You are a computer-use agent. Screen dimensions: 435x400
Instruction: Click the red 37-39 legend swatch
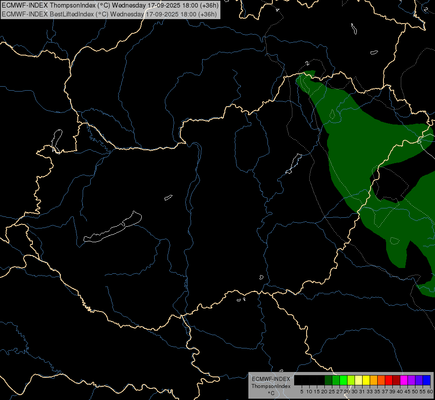coord(389,380)
